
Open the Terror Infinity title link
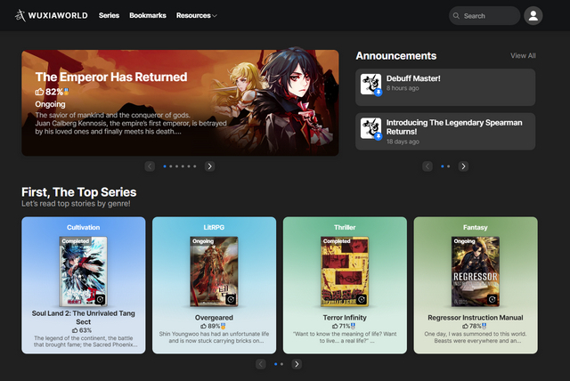pyautogui.click(x=345, y=318)
